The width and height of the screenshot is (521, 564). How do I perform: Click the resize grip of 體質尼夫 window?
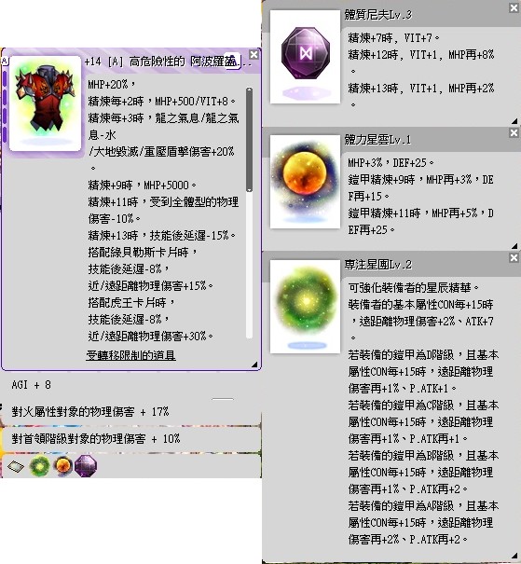pyautogui.click(x=514, y=121)
